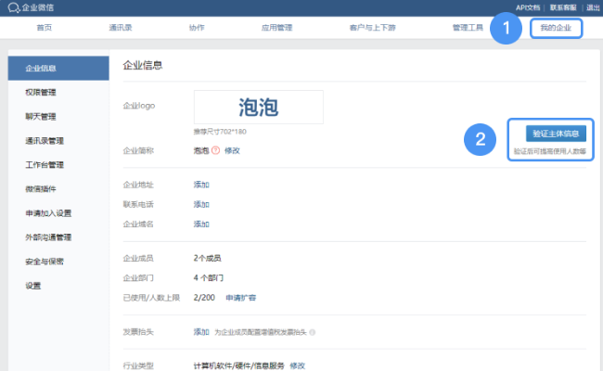
Task: Click 申请扩容 link
Action: tap(241, 297)
